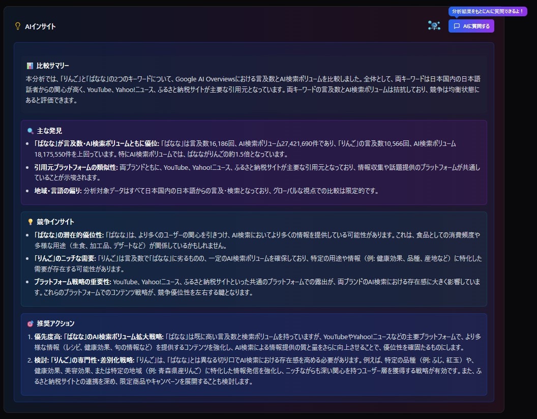
Task: Click the purple gradient of AIに質問する button
Action: point(471,26)
